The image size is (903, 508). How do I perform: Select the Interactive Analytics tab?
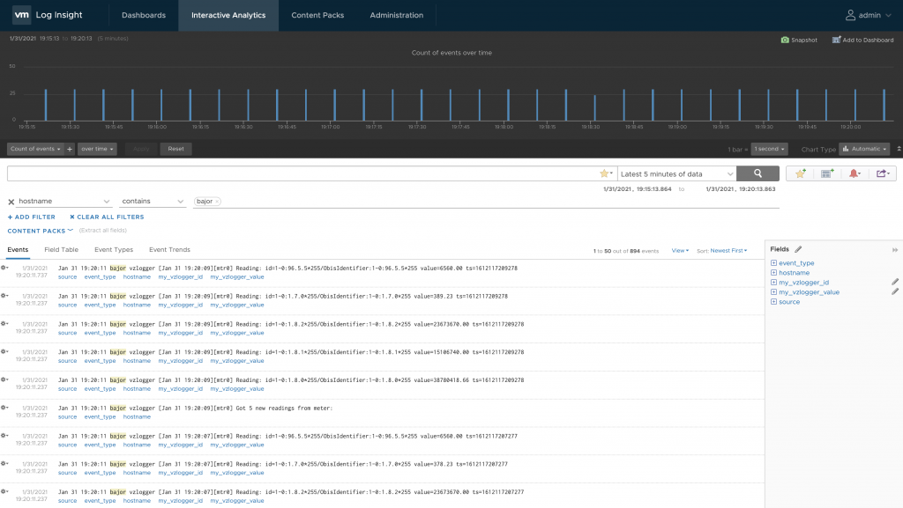pos(228,15)
